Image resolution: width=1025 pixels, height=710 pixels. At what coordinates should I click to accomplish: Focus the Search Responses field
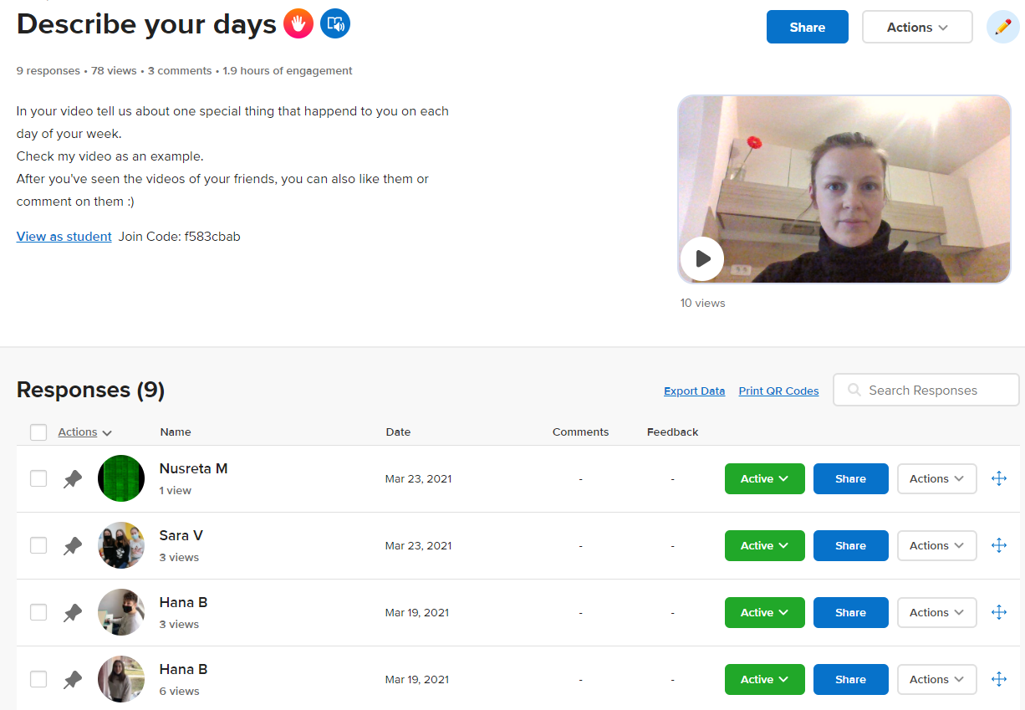926,390
